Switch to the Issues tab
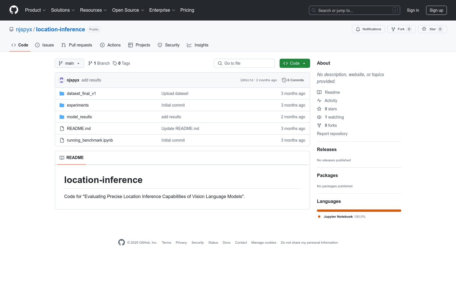Screen dimensions: 456x285 point(44,45)
